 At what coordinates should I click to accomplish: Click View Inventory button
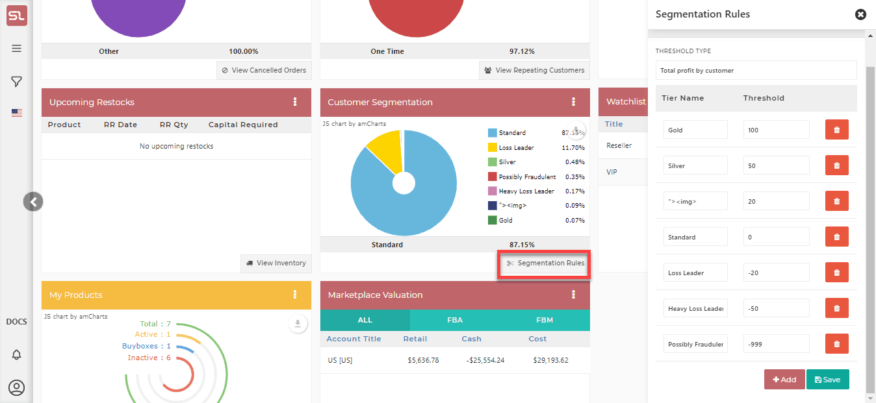[276, 263]
